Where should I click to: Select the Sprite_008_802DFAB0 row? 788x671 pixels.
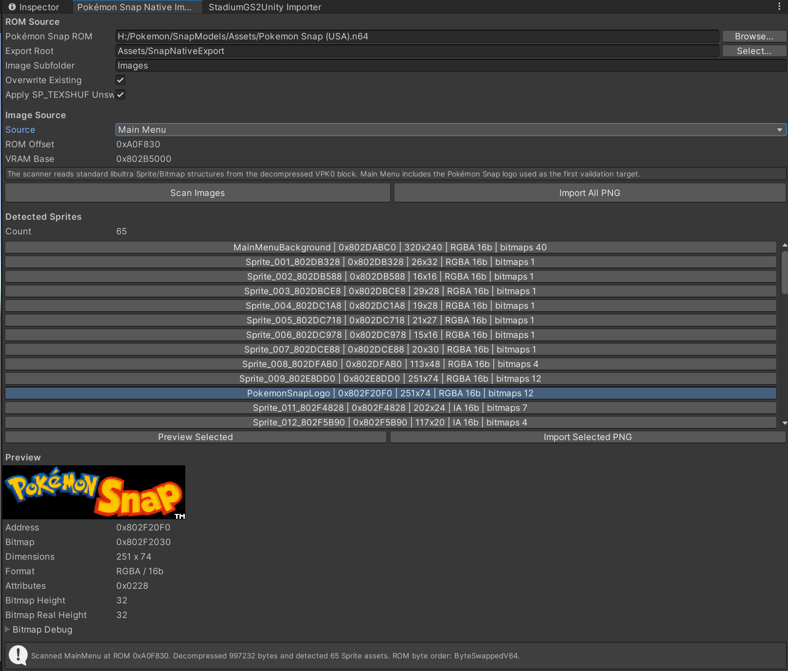coord(391,364)
